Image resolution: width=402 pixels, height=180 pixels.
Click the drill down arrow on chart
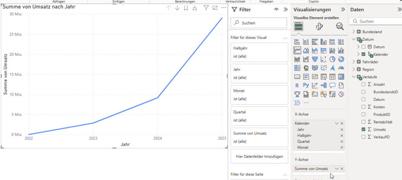click(x=177, y=8)
